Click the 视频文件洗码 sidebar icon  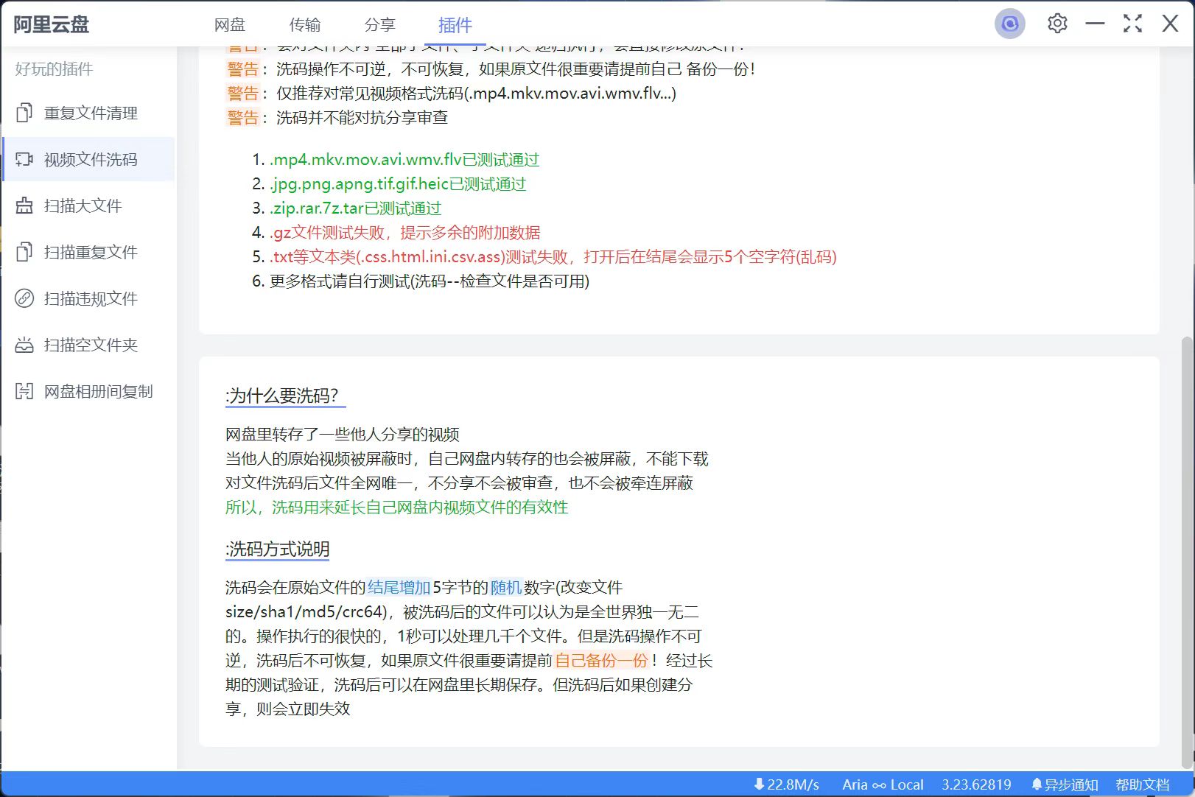24,159
